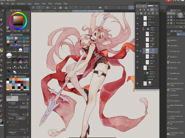Hide the Skin layer

coord(137,62)
